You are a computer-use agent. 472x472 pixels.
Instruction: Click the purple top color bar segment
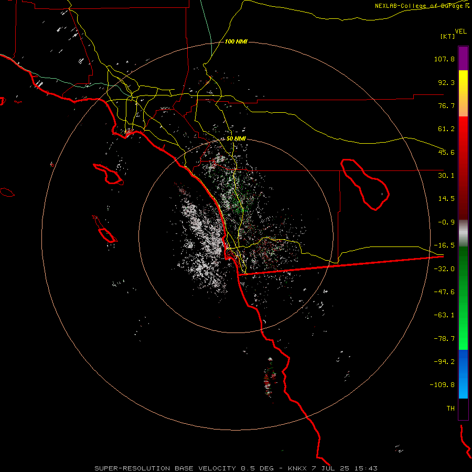click(x=463, y=58)
